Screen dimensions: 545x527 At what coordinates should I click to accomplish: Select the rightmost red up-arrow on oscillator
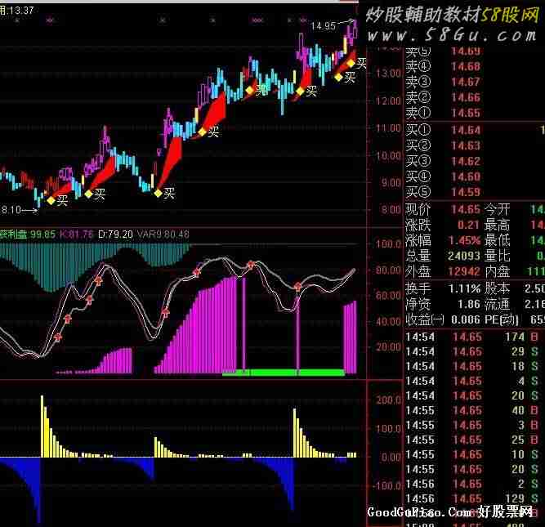click(x=297, y=287)
